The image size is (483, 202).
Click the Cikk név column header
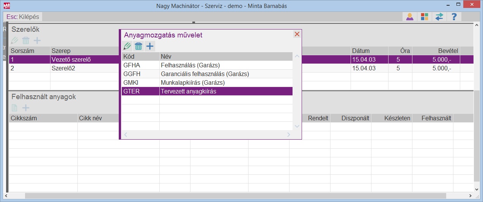(99, 118)
